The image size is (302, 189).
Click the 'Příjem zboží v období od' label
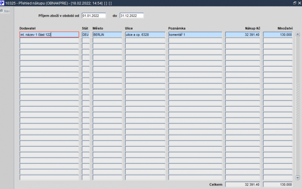tap(59, 15)
